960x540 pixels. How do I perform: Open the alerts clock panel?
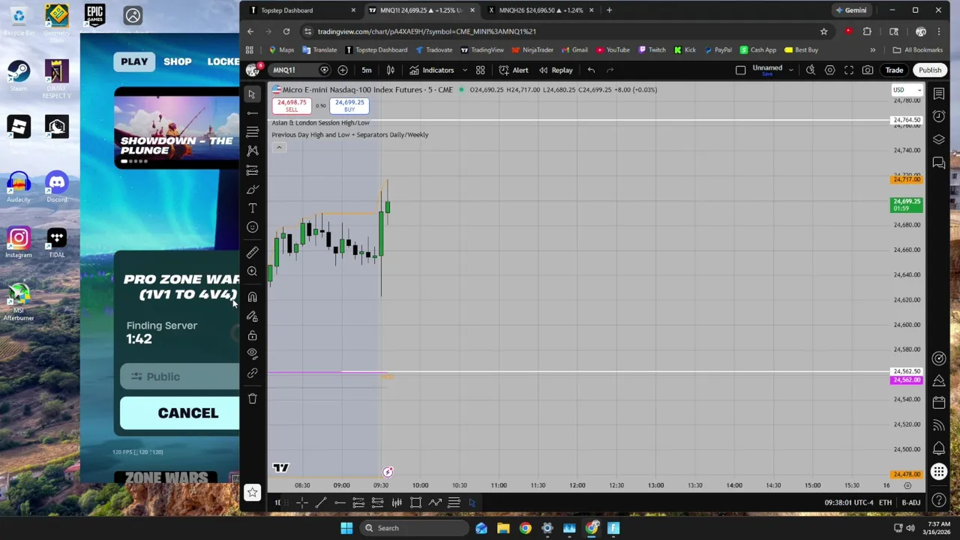coord(939,116)
